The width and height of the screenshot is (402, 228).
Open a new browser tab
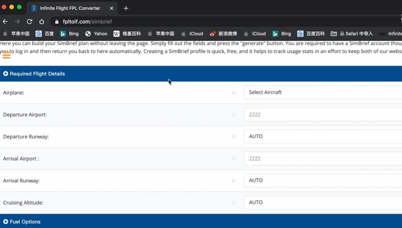click(126, 8)
